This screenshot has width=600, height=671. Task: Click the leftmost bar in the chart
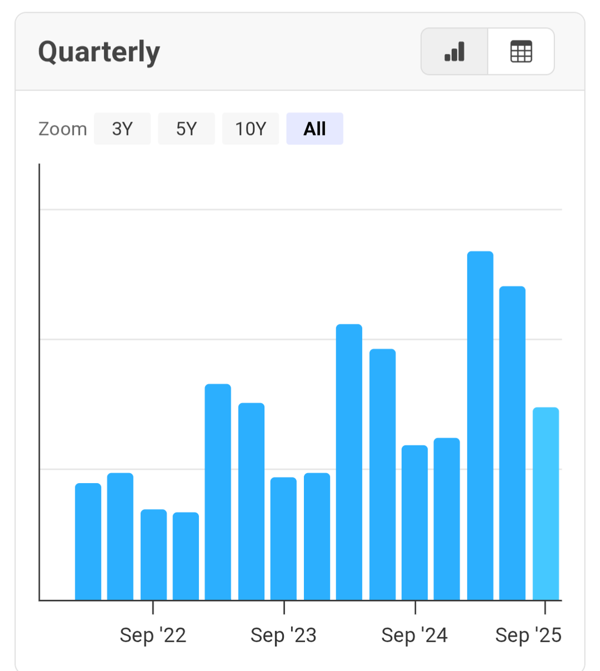[x=88, y=541]
